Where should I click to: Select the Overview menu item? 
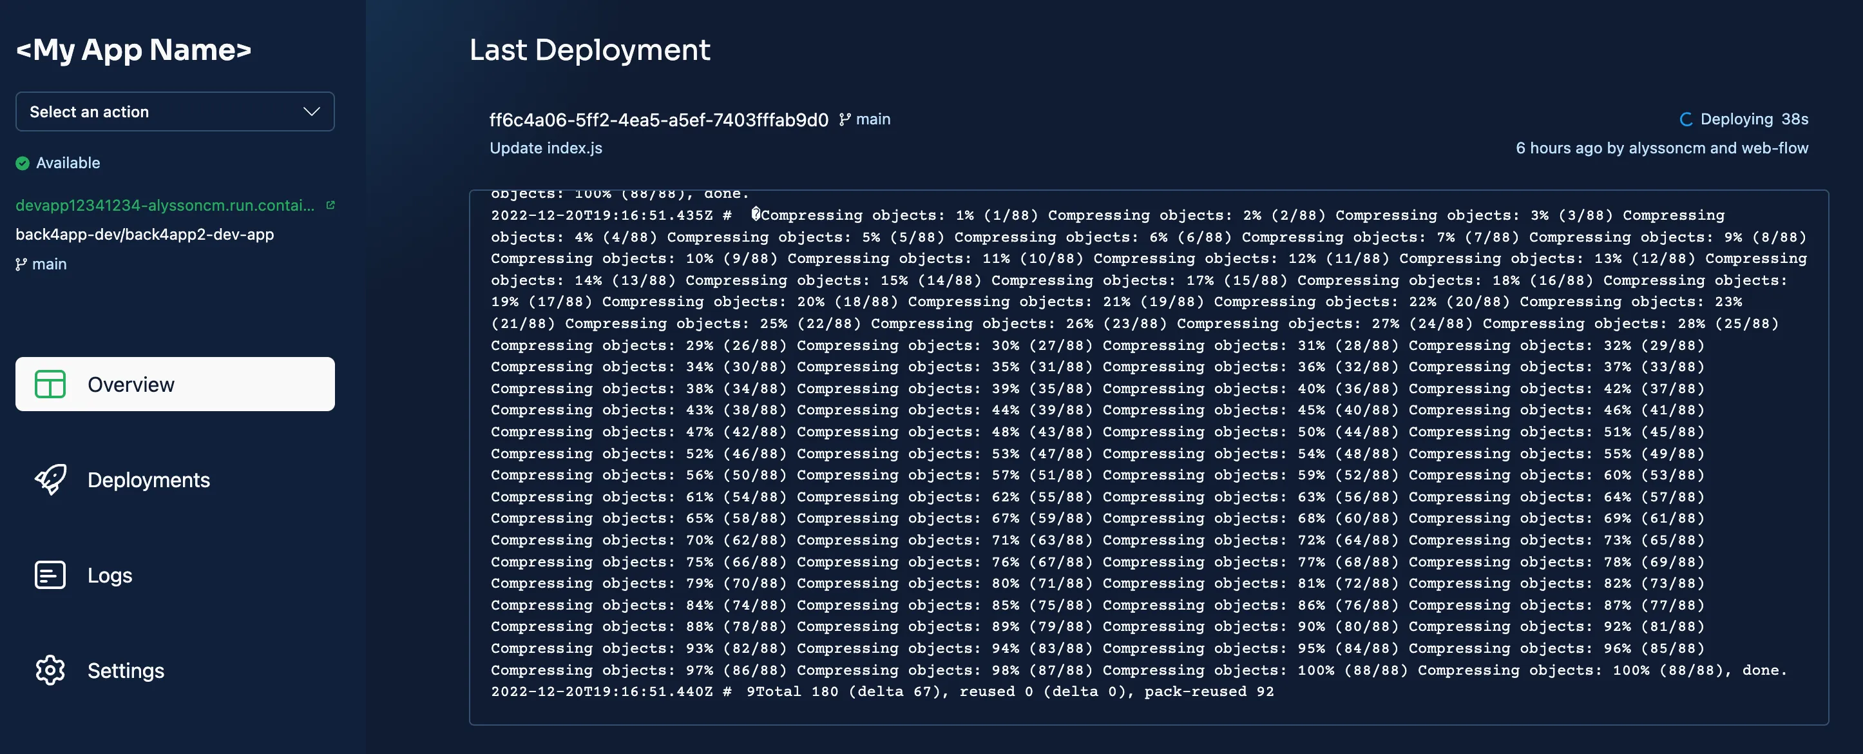click(x=175, y=384)
